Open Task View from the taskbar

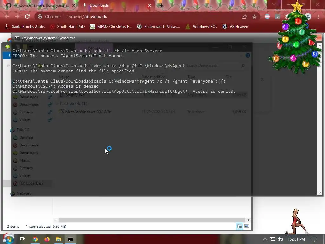pyautogui.click(x=23, y=239)
